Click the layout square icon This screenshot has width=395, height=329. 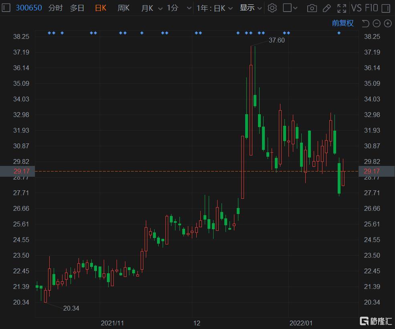(287, 8)
